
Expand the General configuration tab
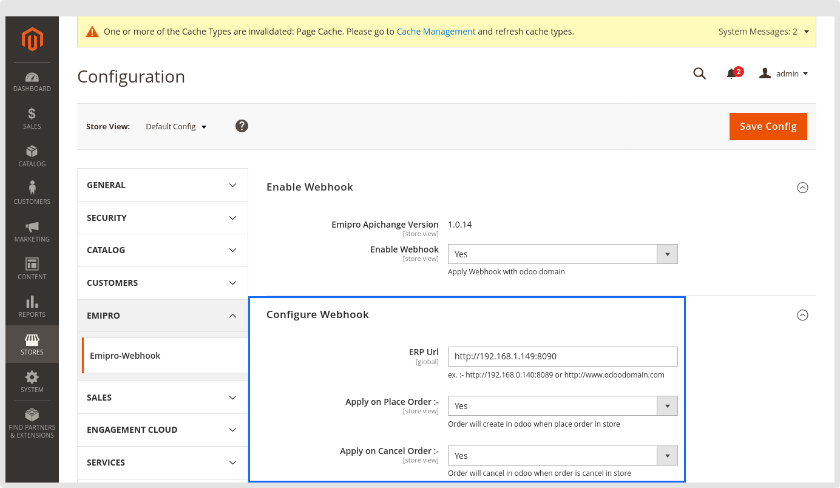[x=163, y=185]
